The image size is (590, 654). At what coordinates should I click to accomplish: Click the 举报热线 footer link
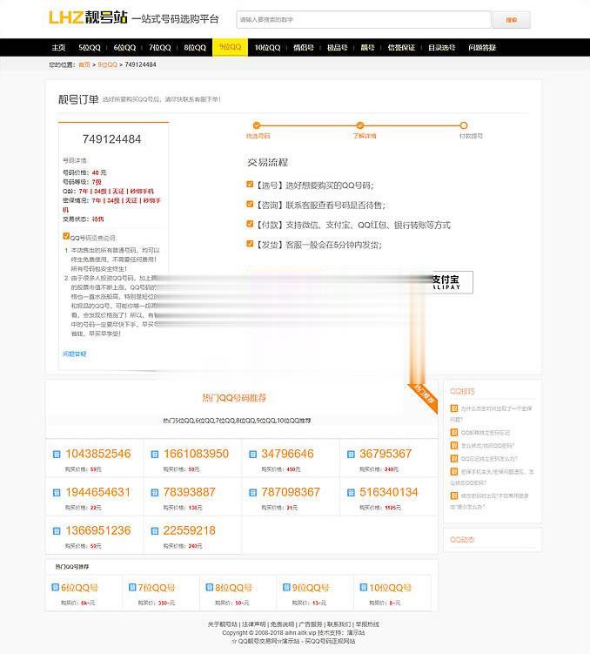coord(367,624)
